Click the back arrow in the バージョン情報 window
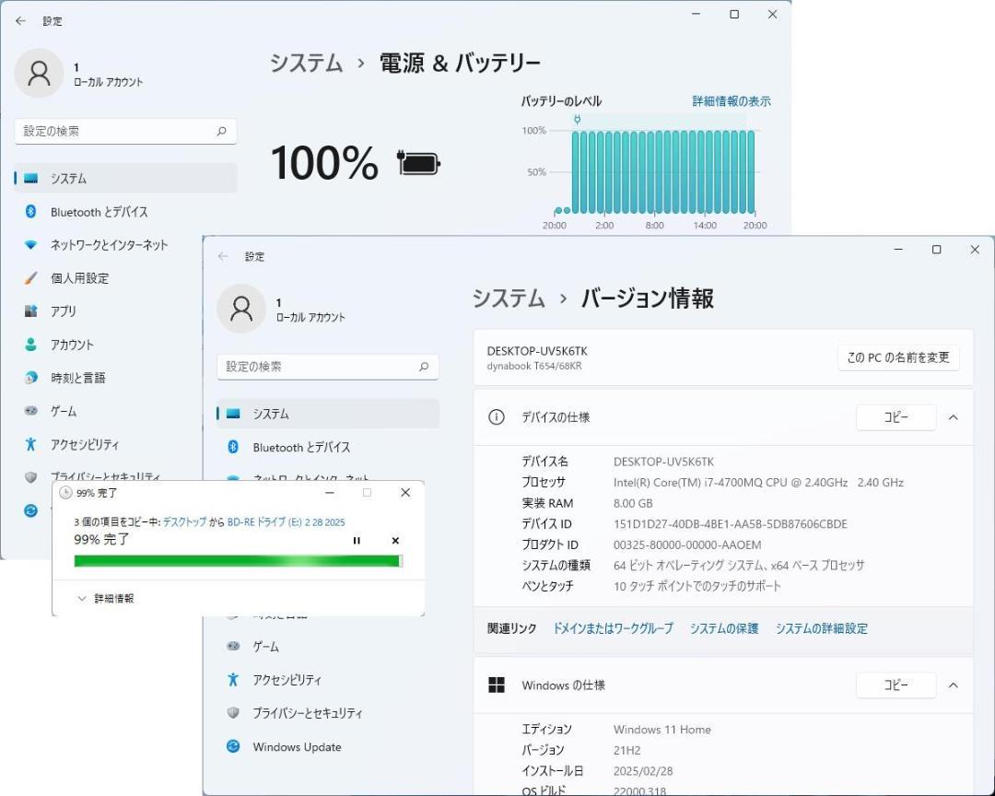Image resolution: width=995 pixels, height=796 pixels. tap(223, 256)
